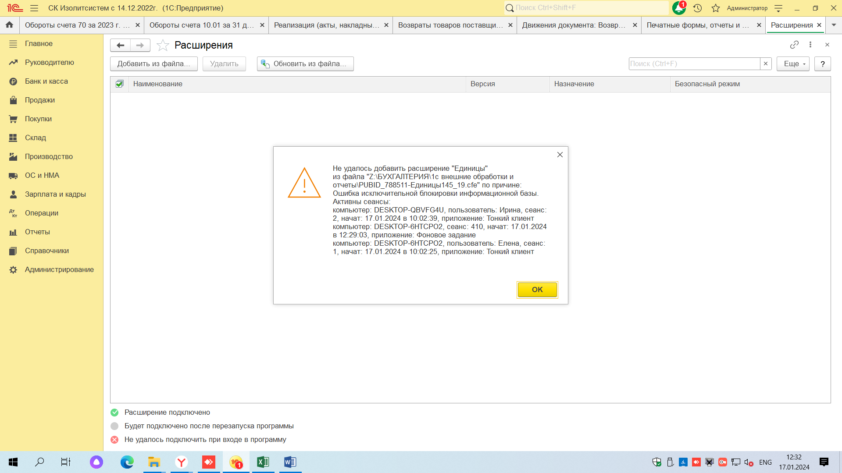Confirm the error with OK button

click(537, 289)
